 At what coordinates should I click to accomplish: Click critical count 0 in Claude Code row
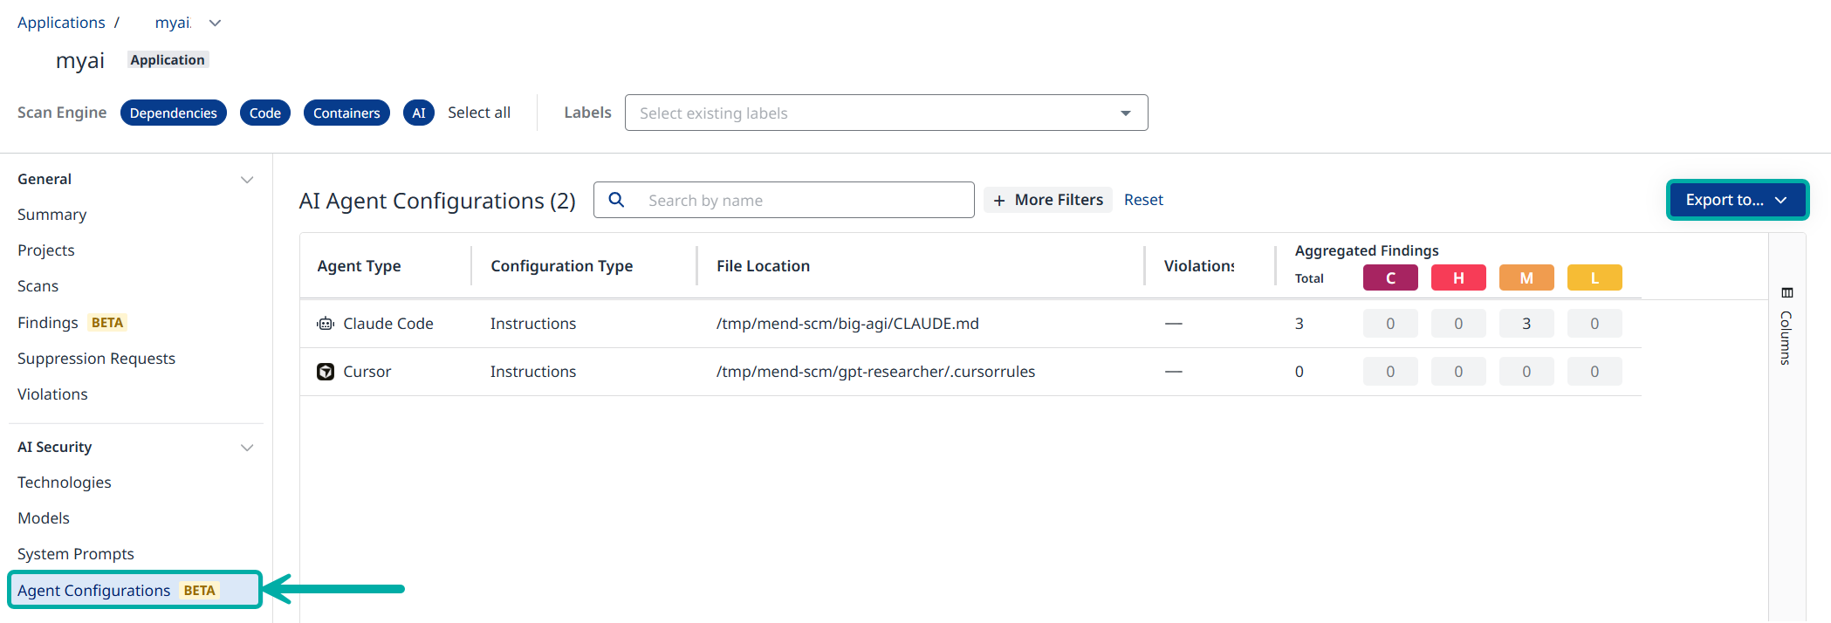[1390, 324]
